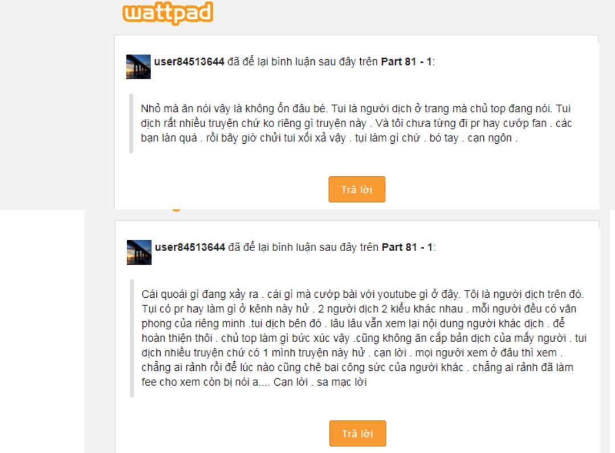Click the Wattpad logo at the top
Image resolution: width=615 pixels, height=453 pixels.
click(168, 13)
